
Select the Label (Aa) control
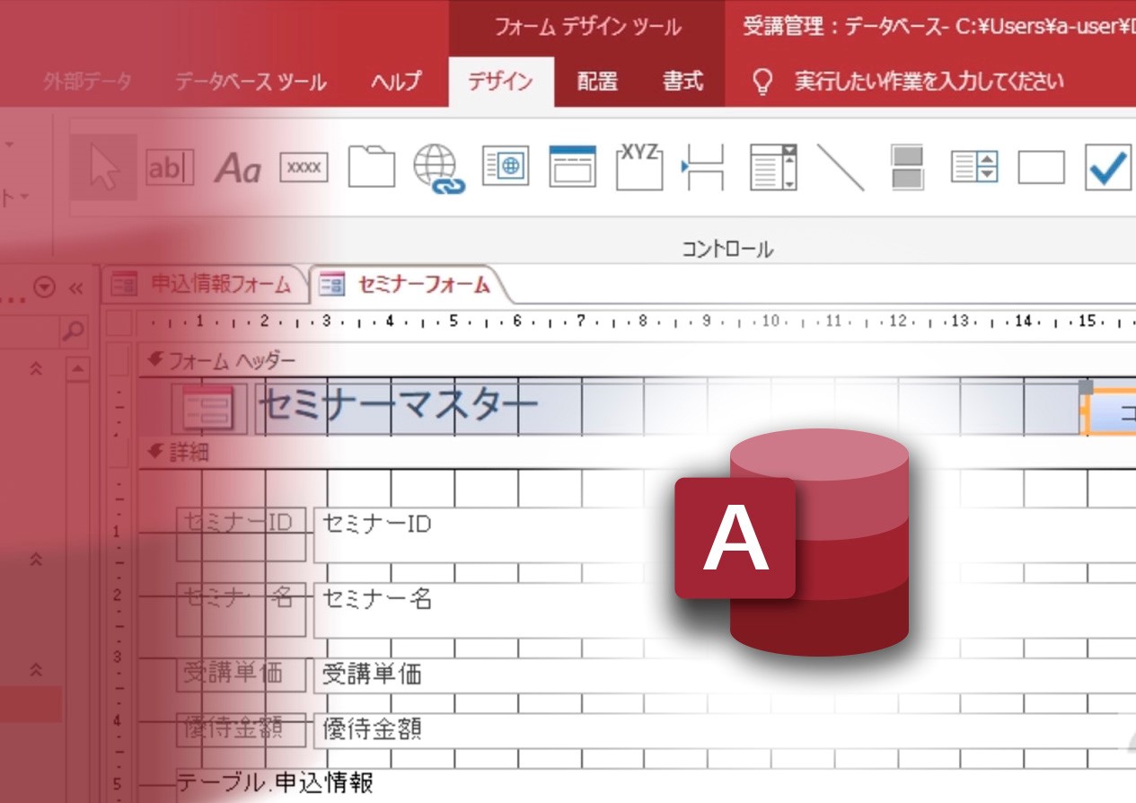coord(237,168)
